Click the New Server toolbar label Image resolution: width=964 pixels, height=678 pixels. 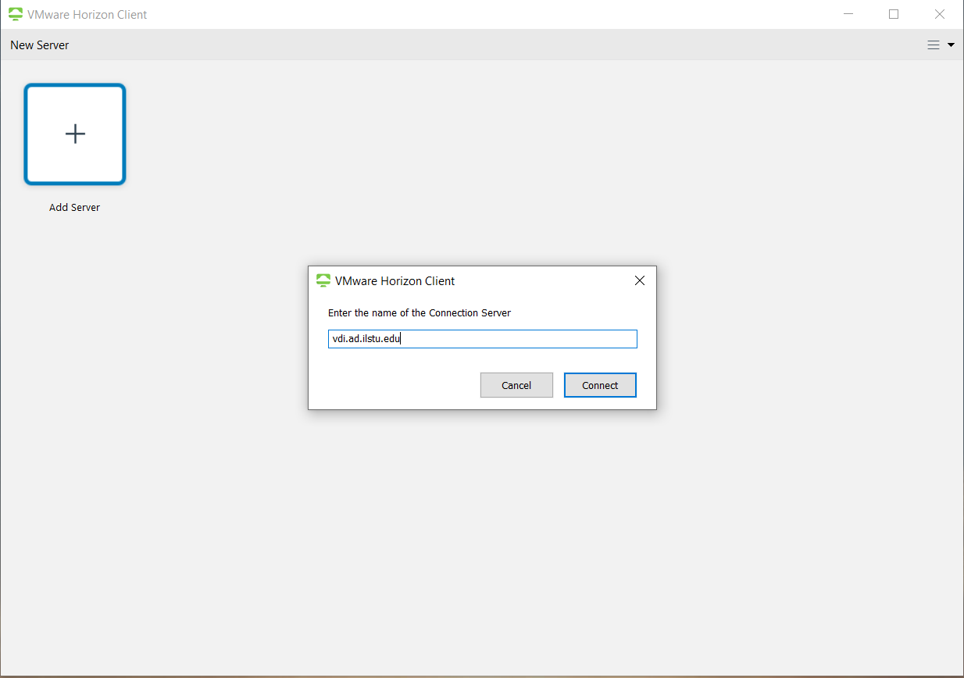pos(40,45)
